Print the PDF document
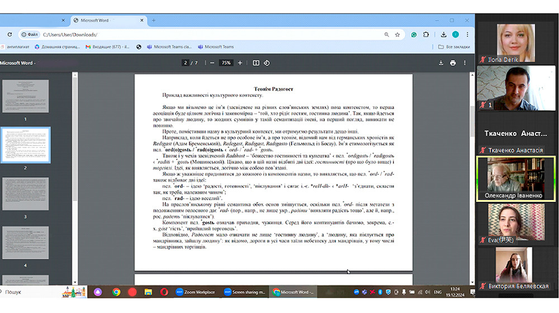This screenshot has height=313, width=559. [453, 63]
